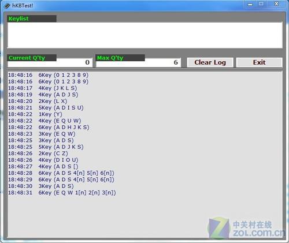
Task: Minimize the hKBTest window
Action: point(250,4)
